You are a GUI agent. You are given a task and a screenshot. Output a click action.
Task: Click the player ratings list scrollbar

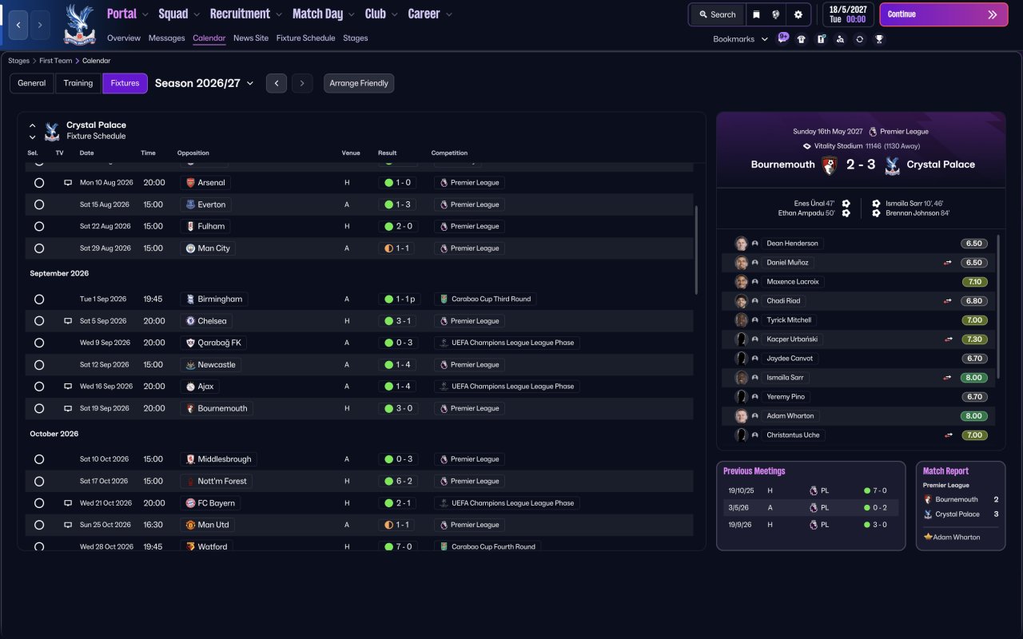(998, 307)
